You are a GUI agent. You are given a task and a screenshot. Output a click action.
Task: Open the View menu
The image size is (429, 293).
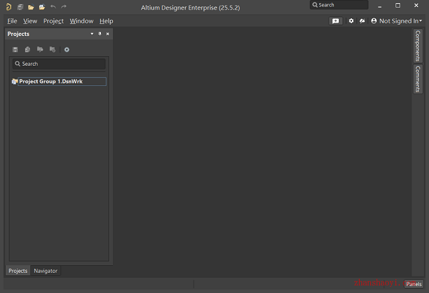tap(30, 21)
